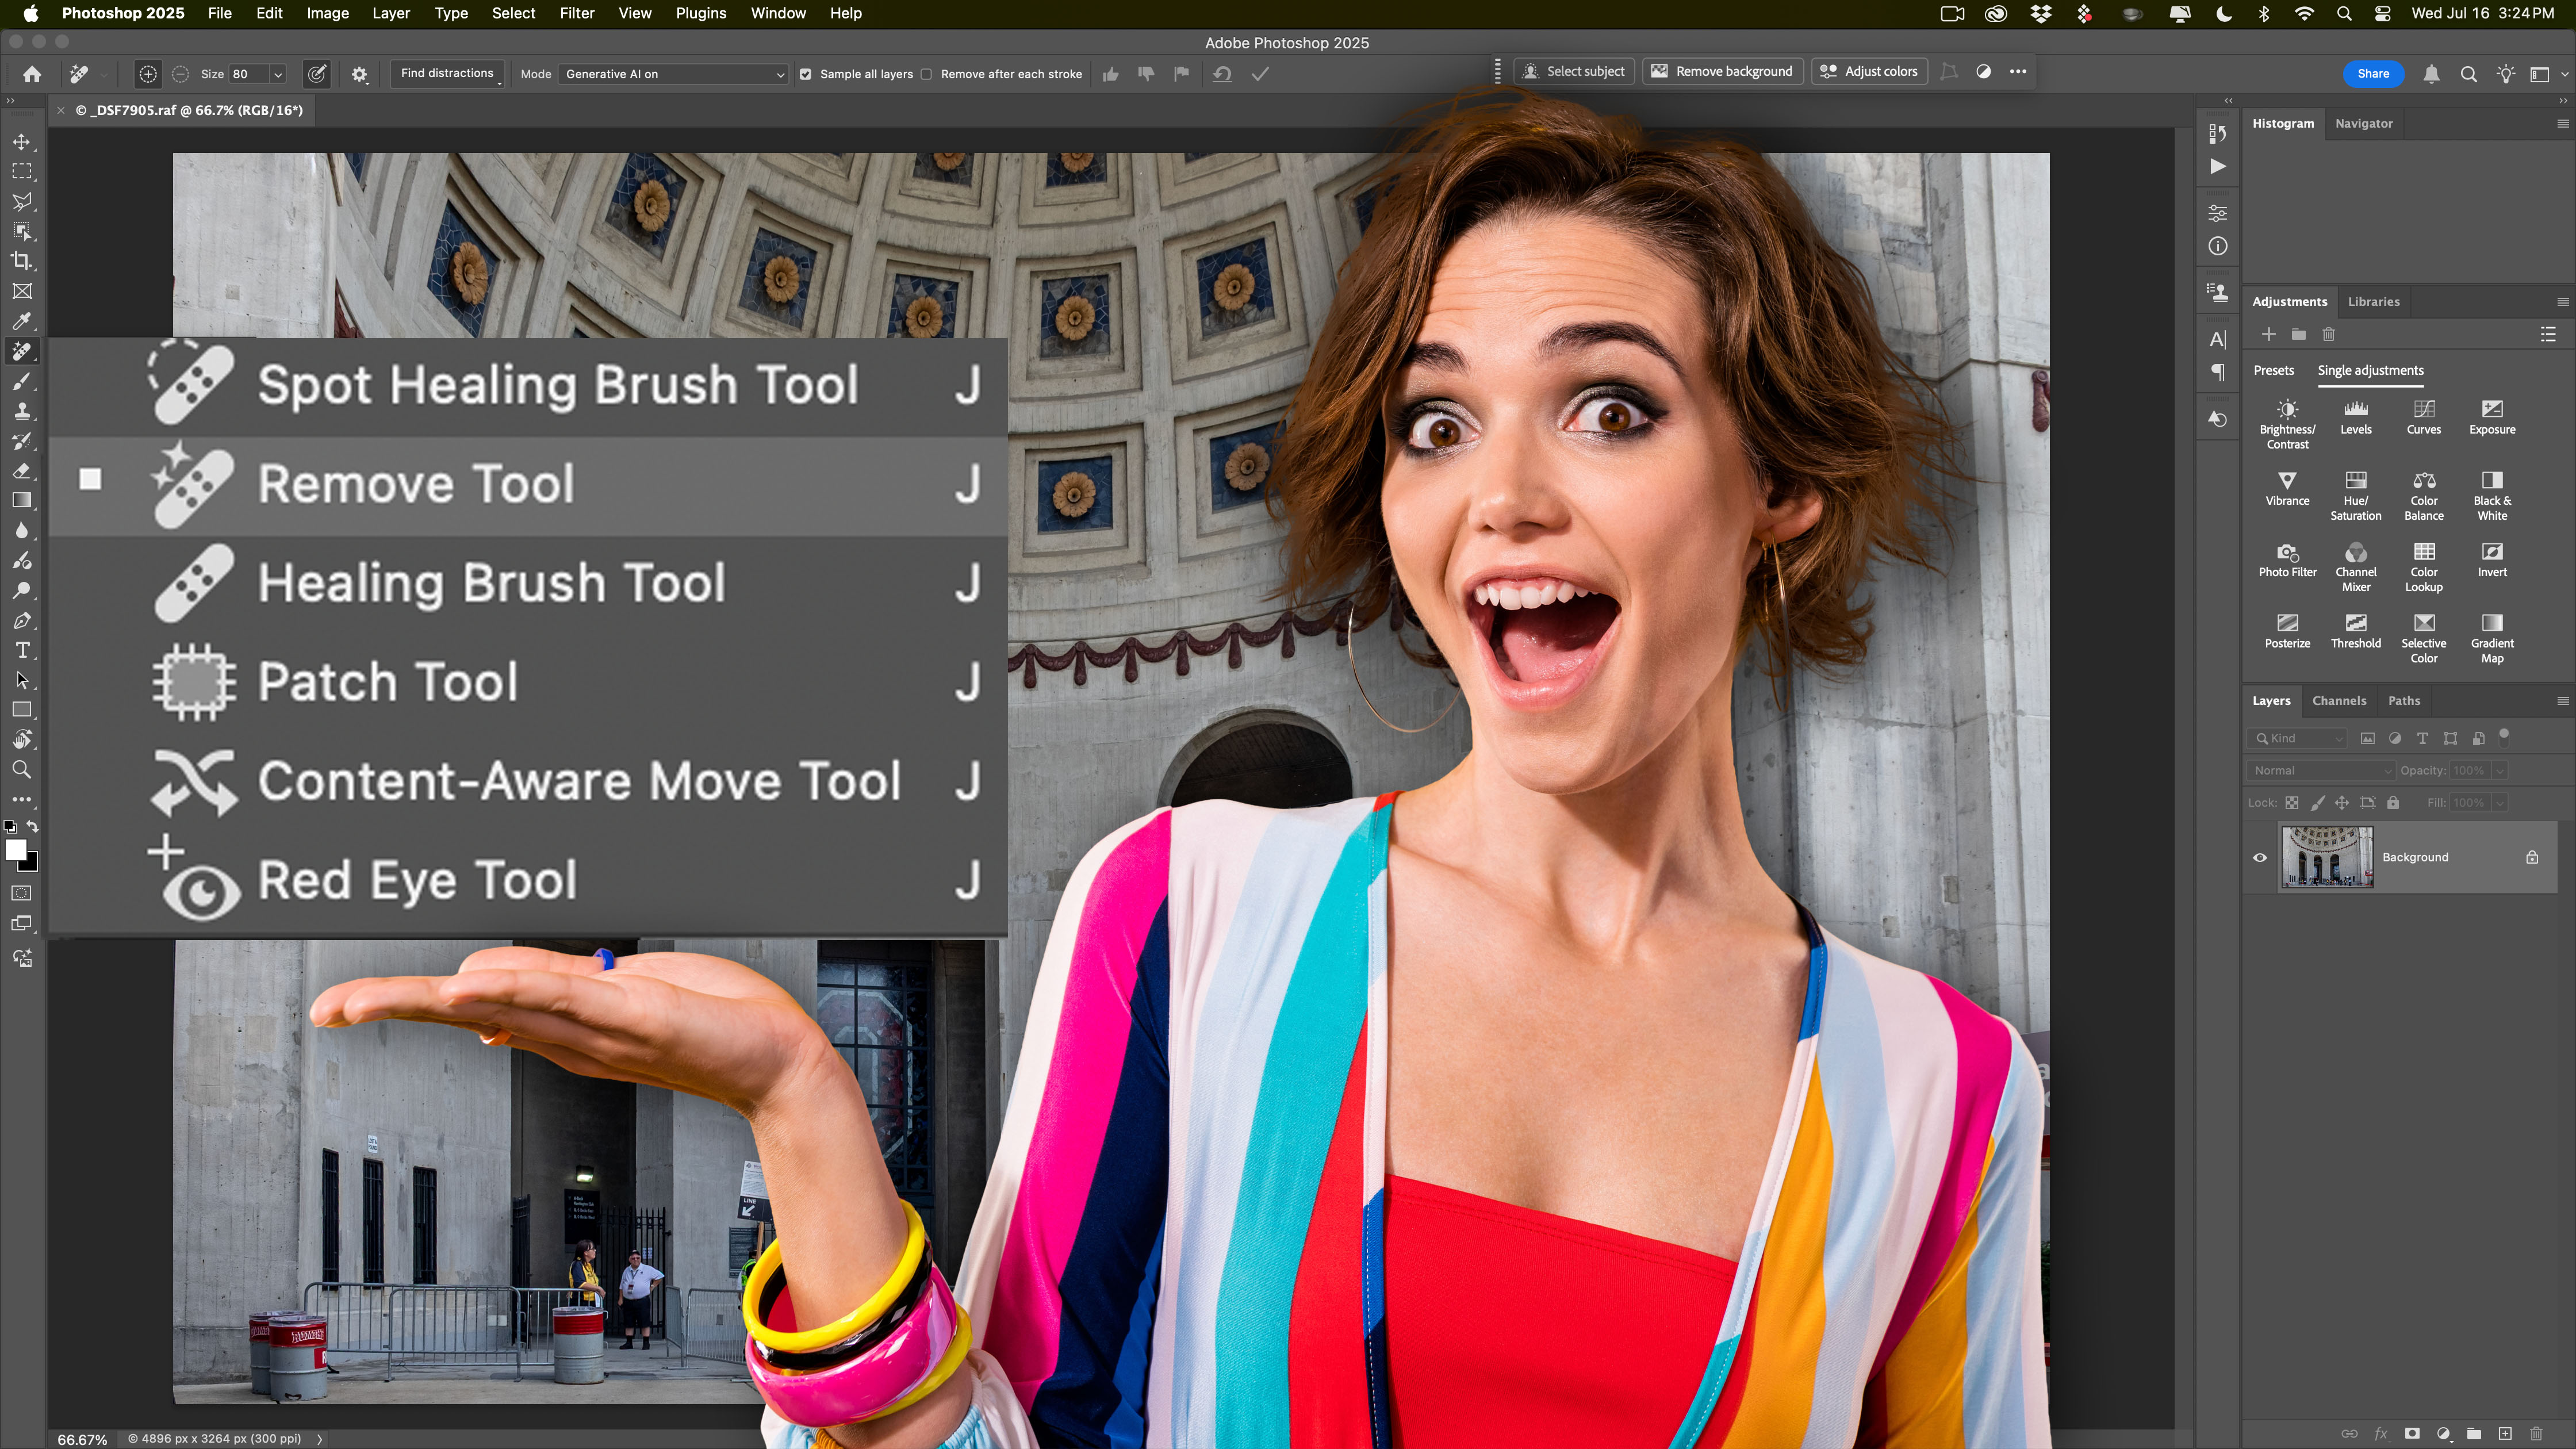Add a Curves adjustment
Screen dimensions: 2576x1449
click(x=2423, y=416)
